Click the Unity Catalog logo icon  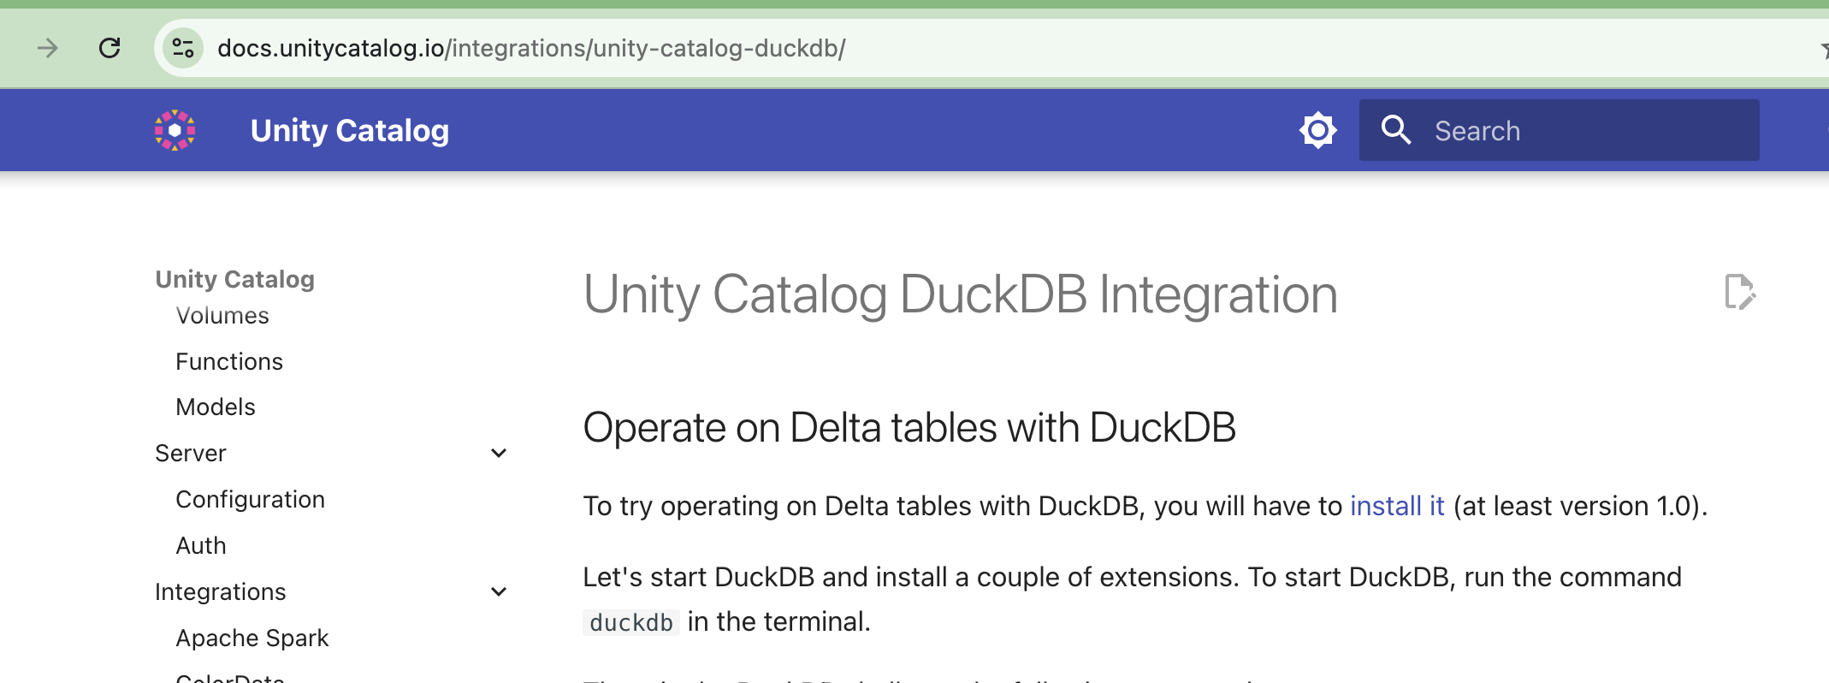click(x=175, y=129)
